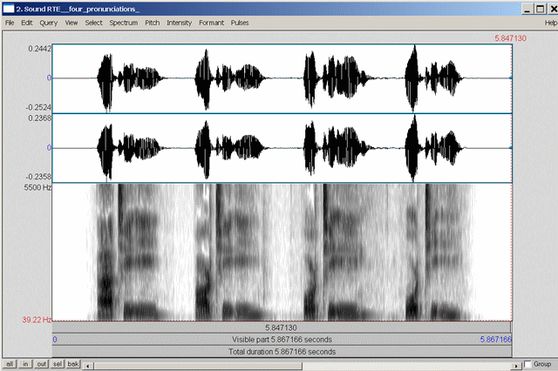Open the Formant menu
This screenshot has height=371, width=558.
(211, 22)
